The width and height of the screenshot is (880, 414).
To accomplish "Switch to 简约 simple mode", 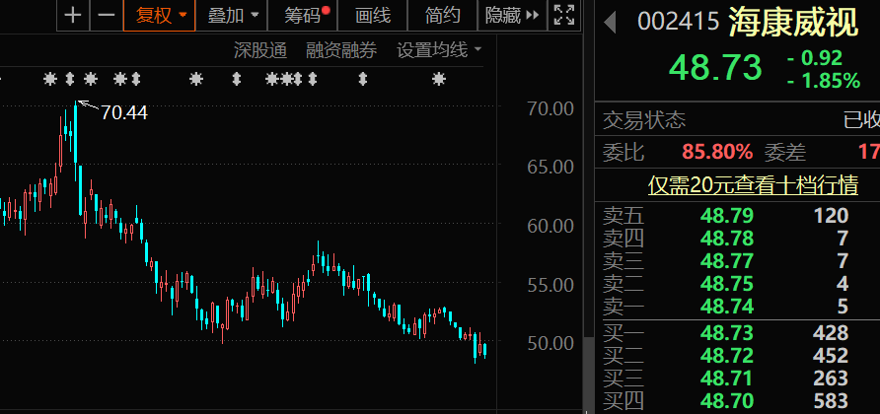I will pyautogui.click(x=442, y=15).
